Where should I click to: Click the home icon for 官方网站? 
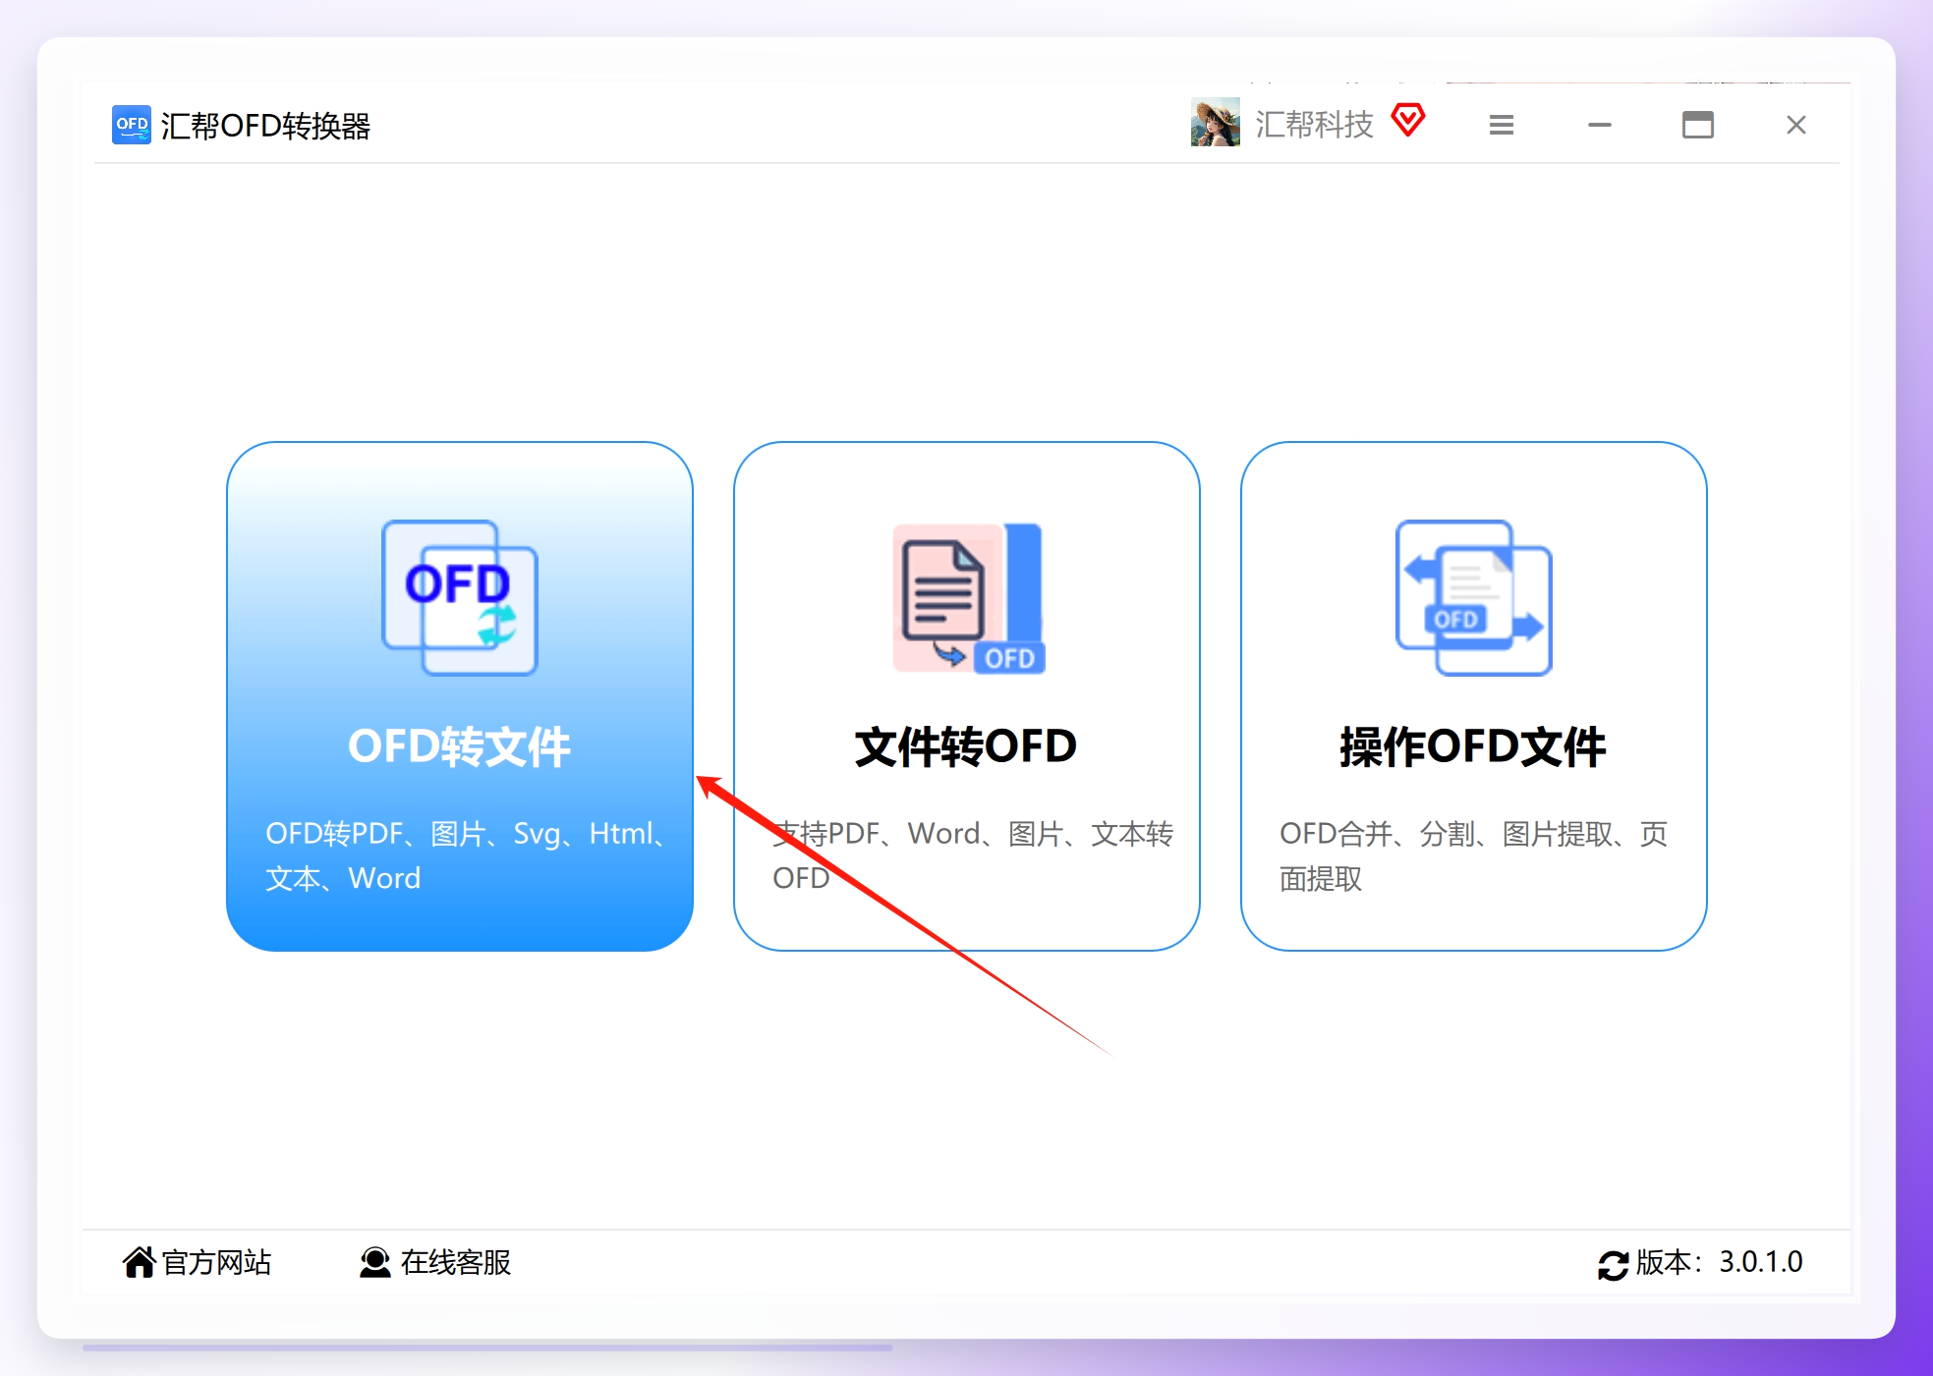pos(139,1262)
